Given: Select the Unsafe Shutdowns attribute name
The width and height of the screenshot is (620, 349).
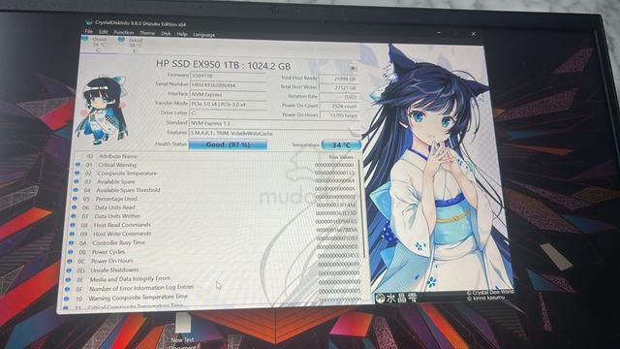Looking at the screenshot, I should [114, 270].
